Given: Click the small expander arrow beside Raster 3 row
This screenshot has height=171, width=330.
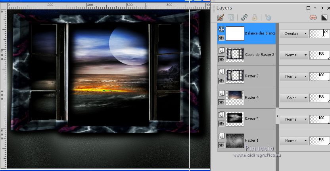Looking at the screenshot, I should 277,116.
